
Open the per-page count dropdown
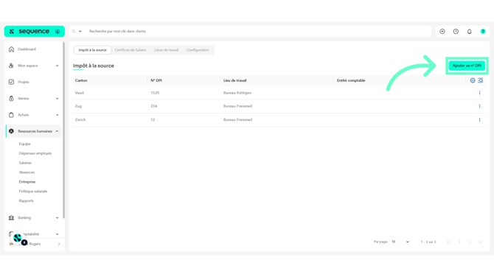tap(400, 242)
